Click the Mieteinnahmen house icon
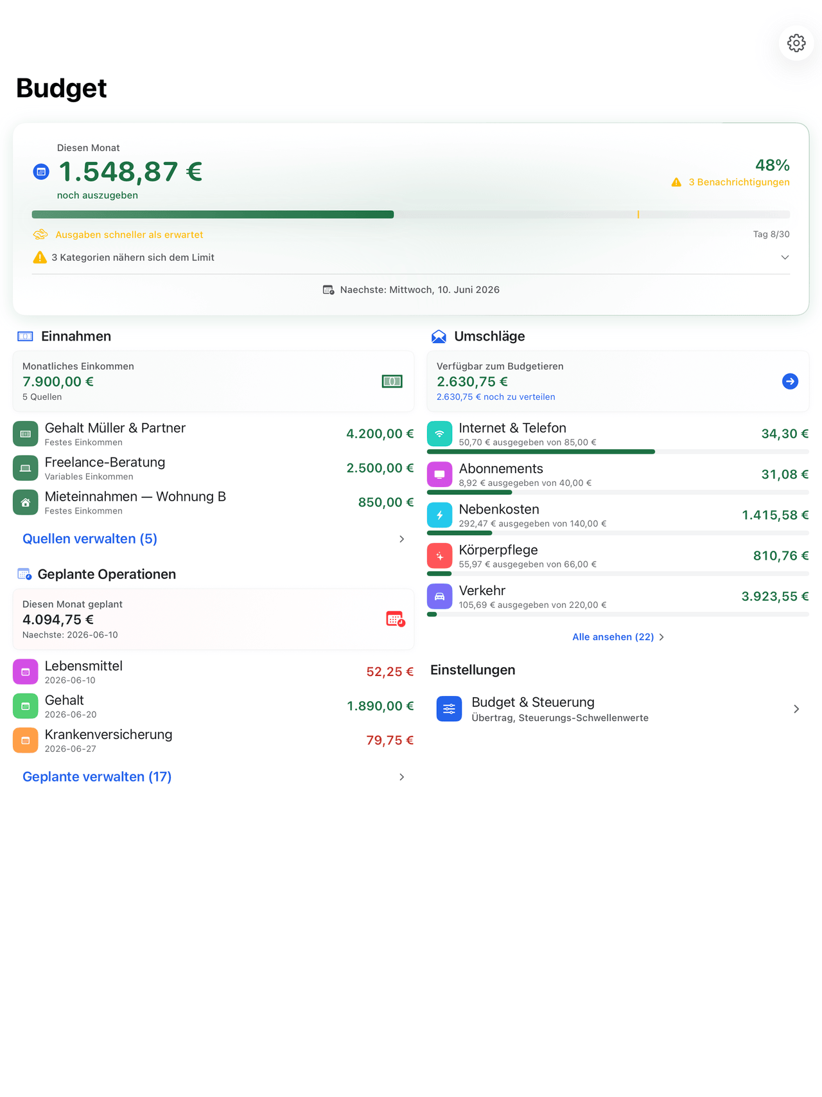Image resolution: width=822 pixels, height=1097 pixels. click(26, 503)
